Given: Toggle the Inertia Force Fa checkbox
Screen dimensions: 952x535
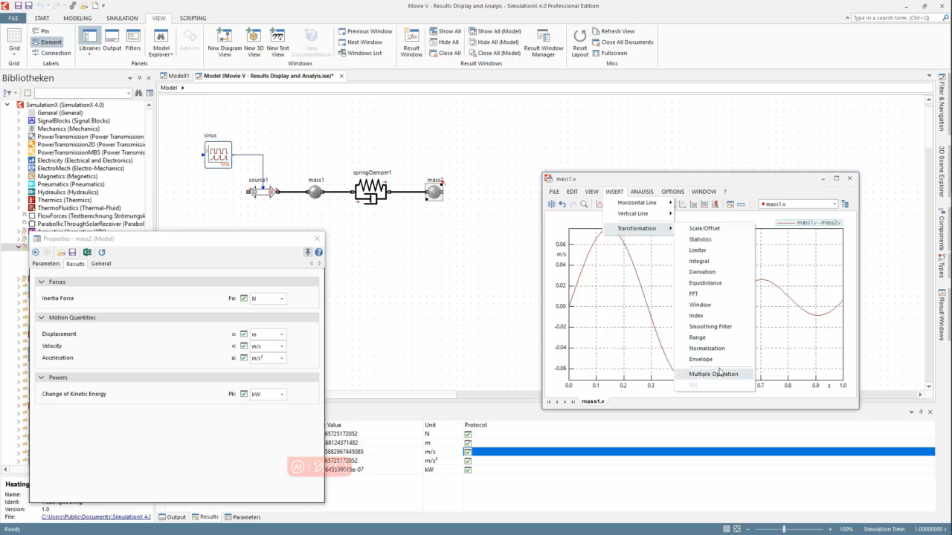Looking at the screenshot, I should coord(243,299).
